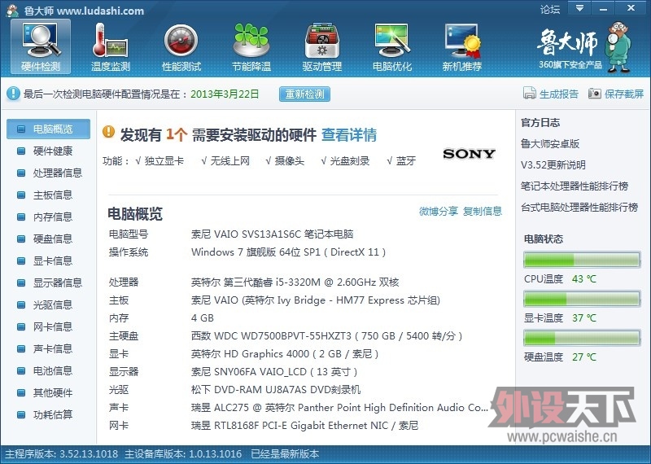The width and height of the screenshot is (651, 464).
Task: Click the i5-3320M processor text
Action: (x=295, y=282)
